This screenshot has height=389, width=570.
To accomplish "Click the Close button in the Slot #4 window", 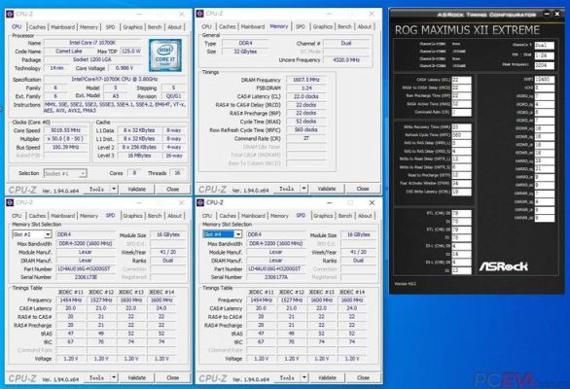I will (363, 377).
